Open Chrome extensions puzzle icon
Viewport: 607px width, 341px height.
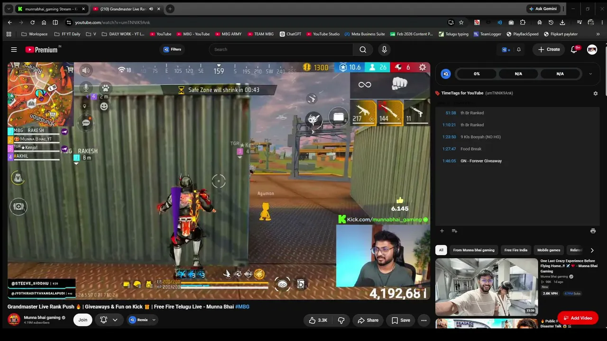[x=523, y=22]
